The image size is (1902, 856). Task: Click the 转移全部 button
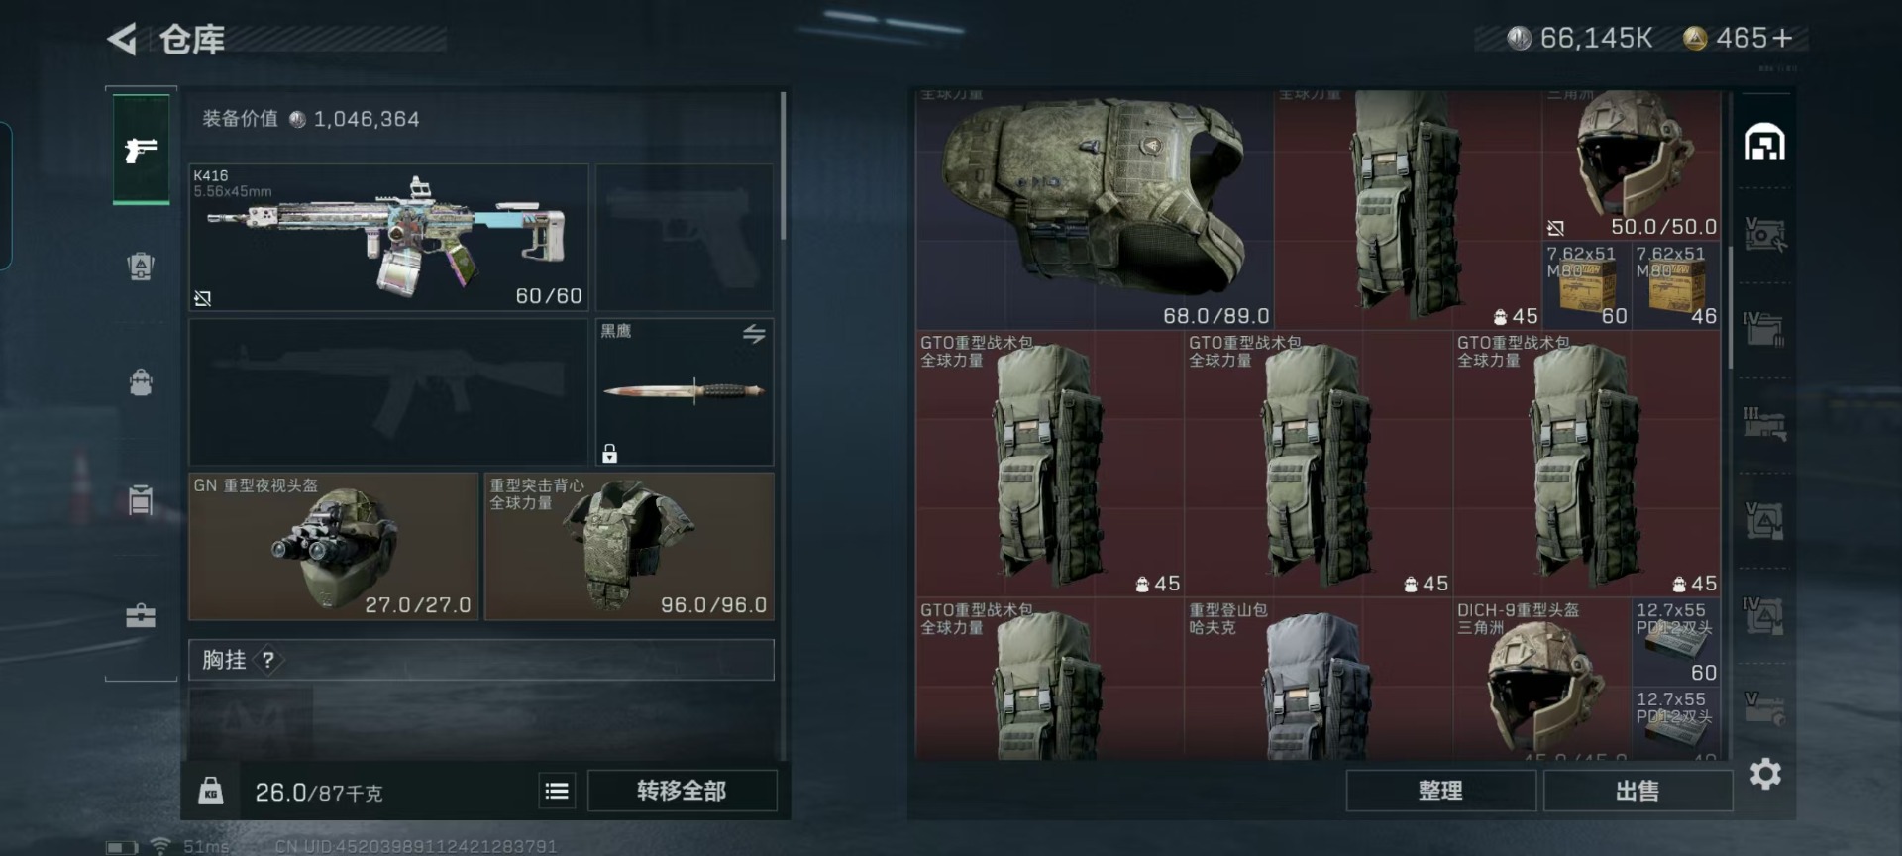pyautogui.click(x=682, y=791)
